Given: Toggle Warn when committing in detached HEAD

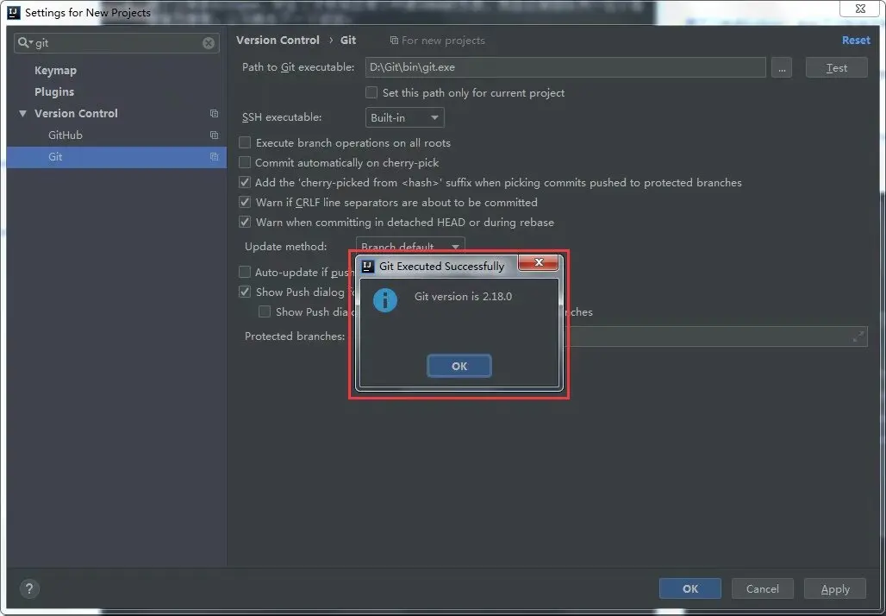Looking at the screenshot, I should coord(245,223).
